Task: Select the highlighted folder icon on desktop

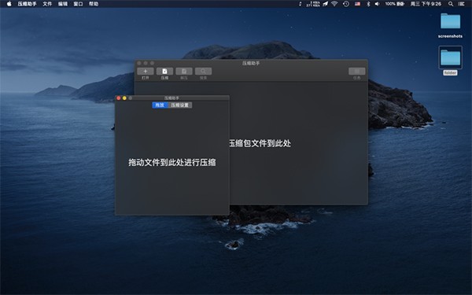Action: click(450, 57)
